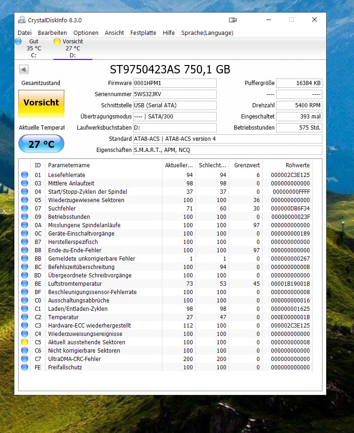Click the Grenzwert column header

245,165
